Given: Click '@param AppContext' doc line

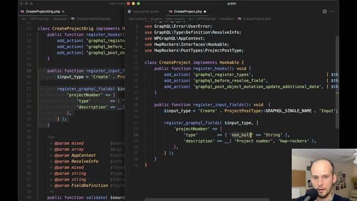Looking at the screenshot, I should (75, 155).
